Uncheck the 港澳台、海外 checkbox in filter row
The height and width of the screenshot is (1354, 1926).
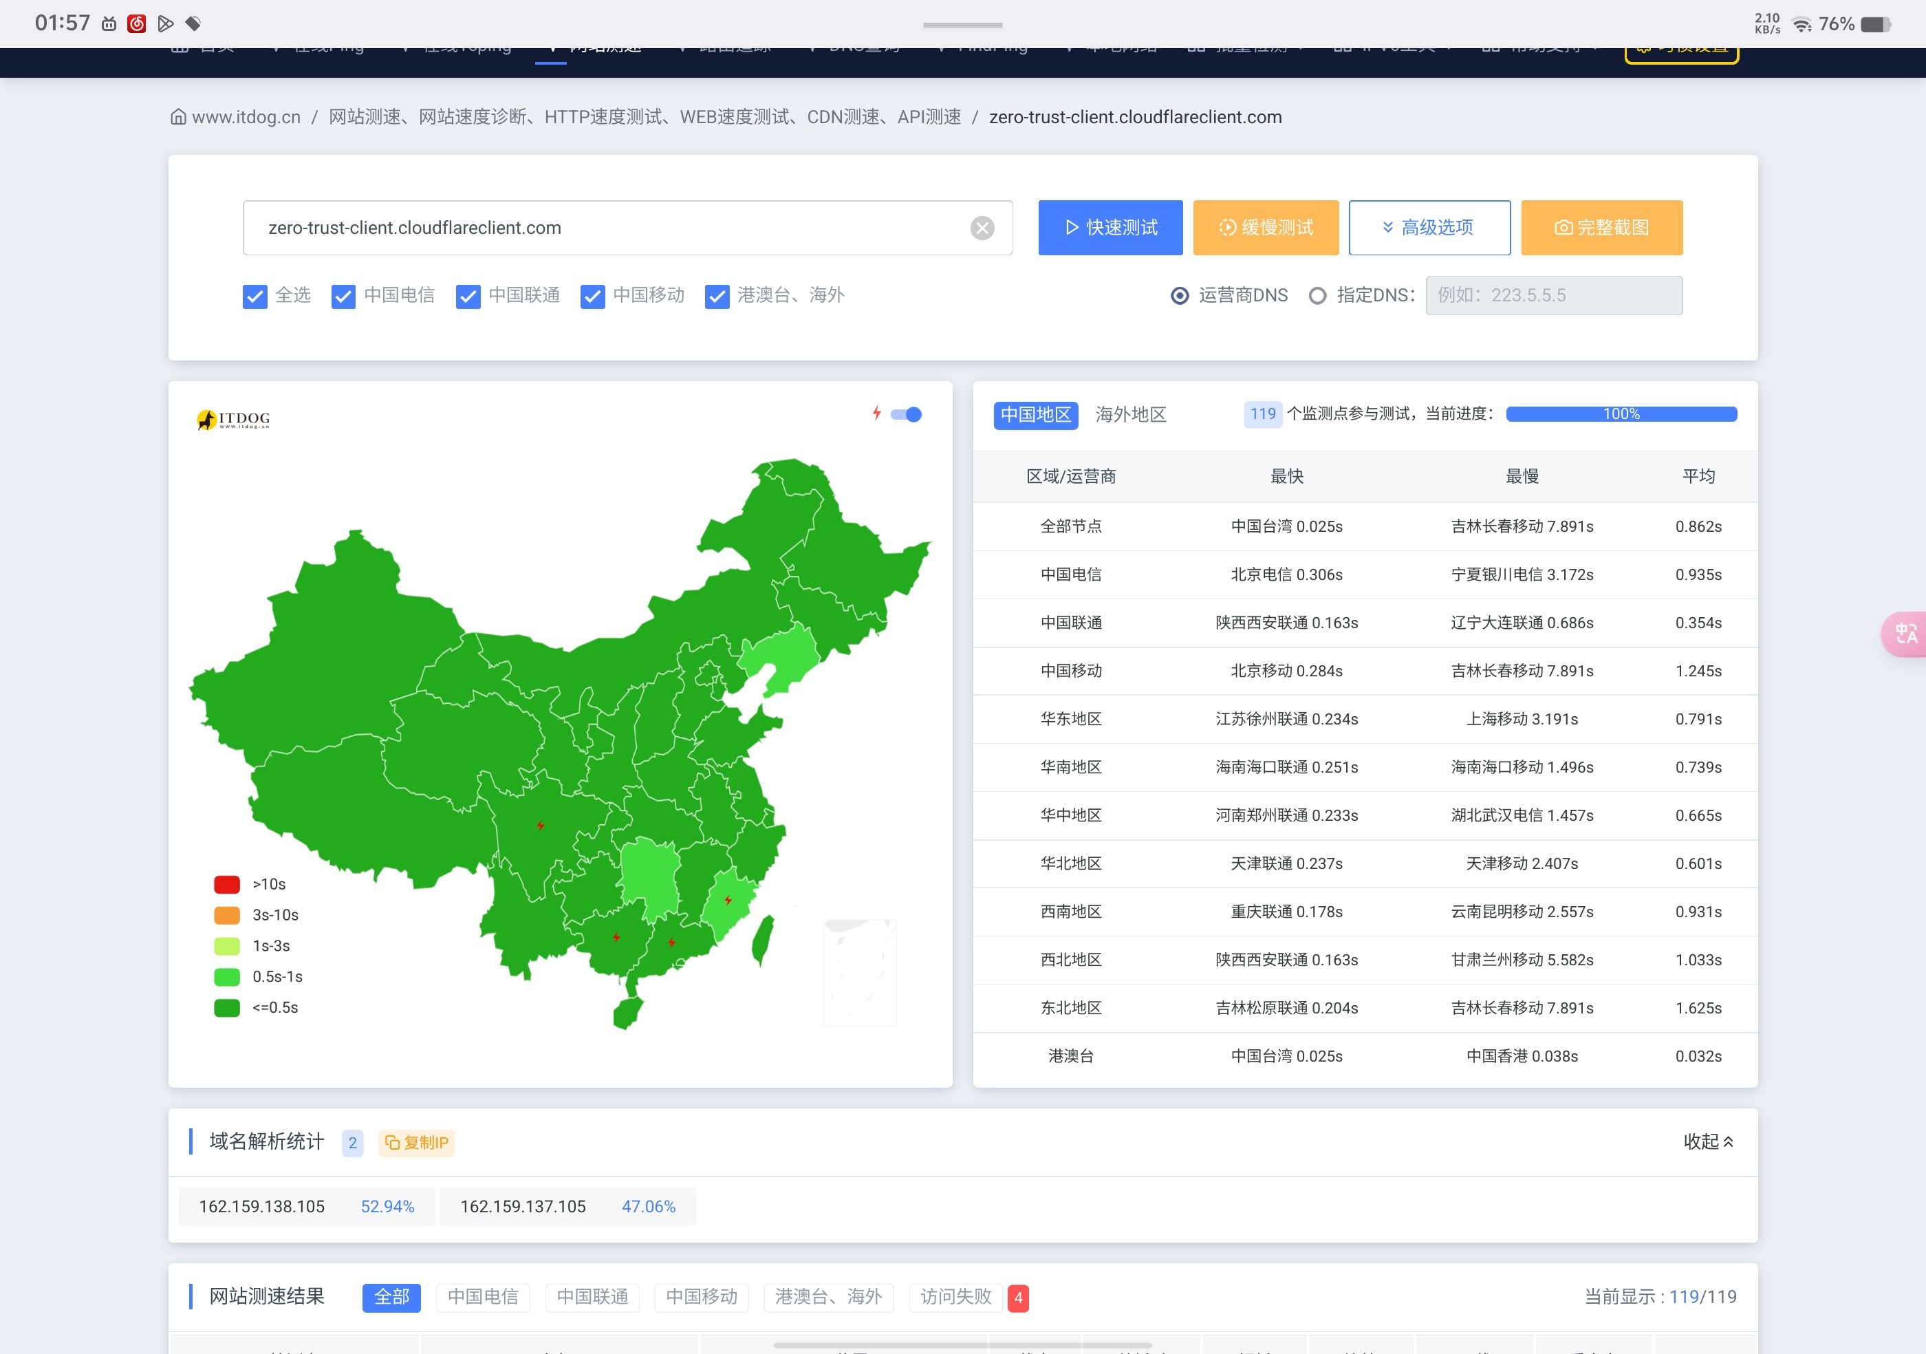click(717, 296)
